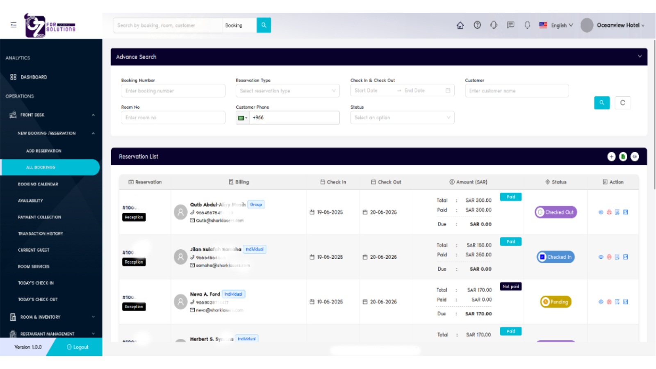Export reservations using the green Excel icon
Viewport: 656px width, 369px height.
coord(623,157)
